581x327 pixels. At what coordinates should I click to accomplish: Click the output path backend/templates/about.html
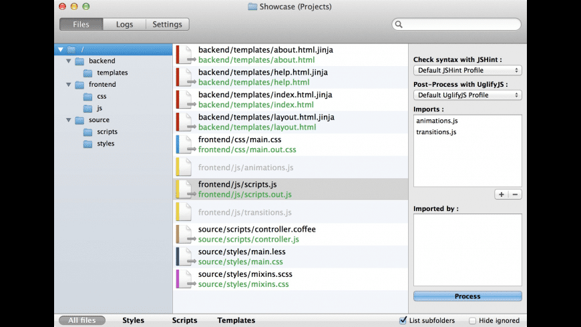(256, 59)
